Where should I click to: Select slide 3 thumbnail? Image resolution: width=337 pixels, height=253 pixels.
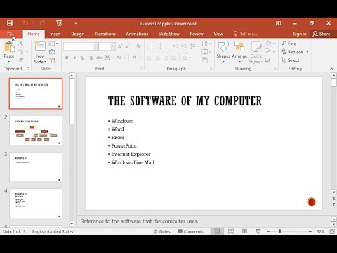[x=36, y=167]
